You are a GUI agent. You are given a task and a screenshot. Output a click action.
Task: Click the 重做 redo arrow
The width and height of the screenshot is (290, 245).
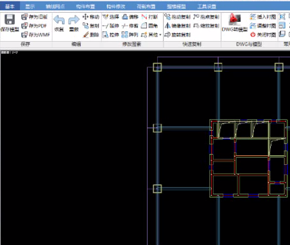point(74,20)
